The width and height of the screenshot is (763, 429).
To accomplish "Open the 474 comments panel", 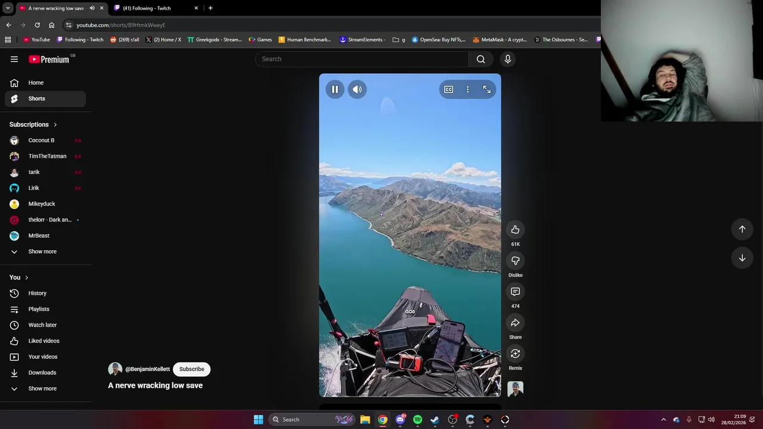I will tap(516, 291).
